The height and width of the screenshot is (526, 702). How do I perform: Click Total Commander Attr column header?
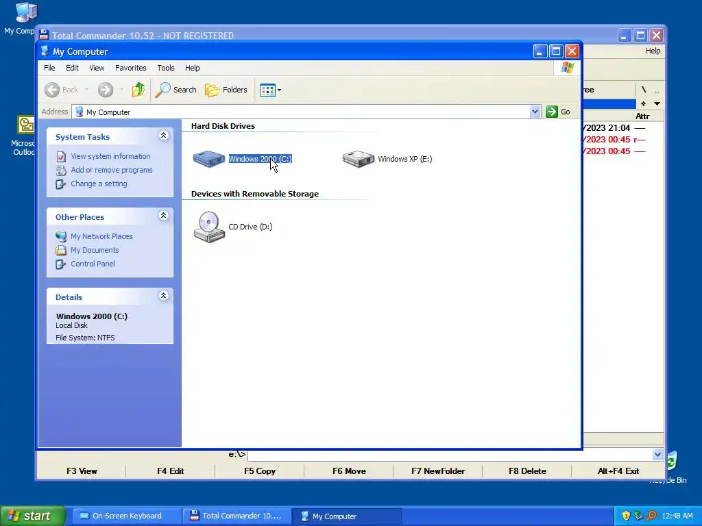click(642, 116)
